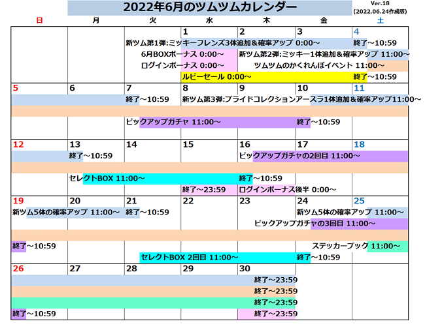Select date 15 in the calendar
The width and height of the screenshot is (425, 330).
click(188, 145)
